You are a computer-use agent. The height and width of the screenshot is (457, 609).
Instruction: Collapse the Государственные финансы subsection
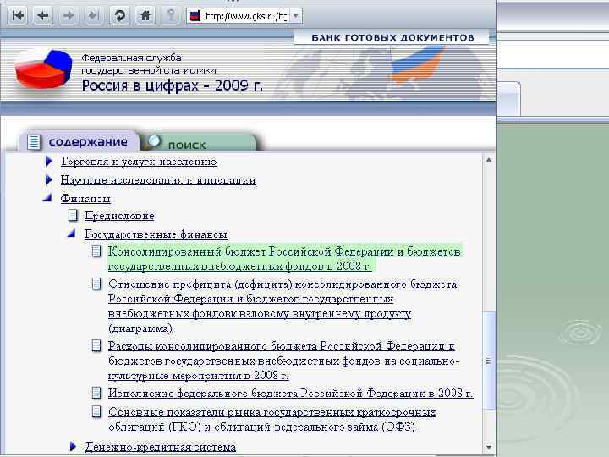(71, 234)
